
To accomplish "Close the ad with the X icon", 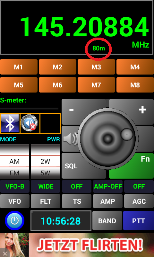I will click(5, 253).
